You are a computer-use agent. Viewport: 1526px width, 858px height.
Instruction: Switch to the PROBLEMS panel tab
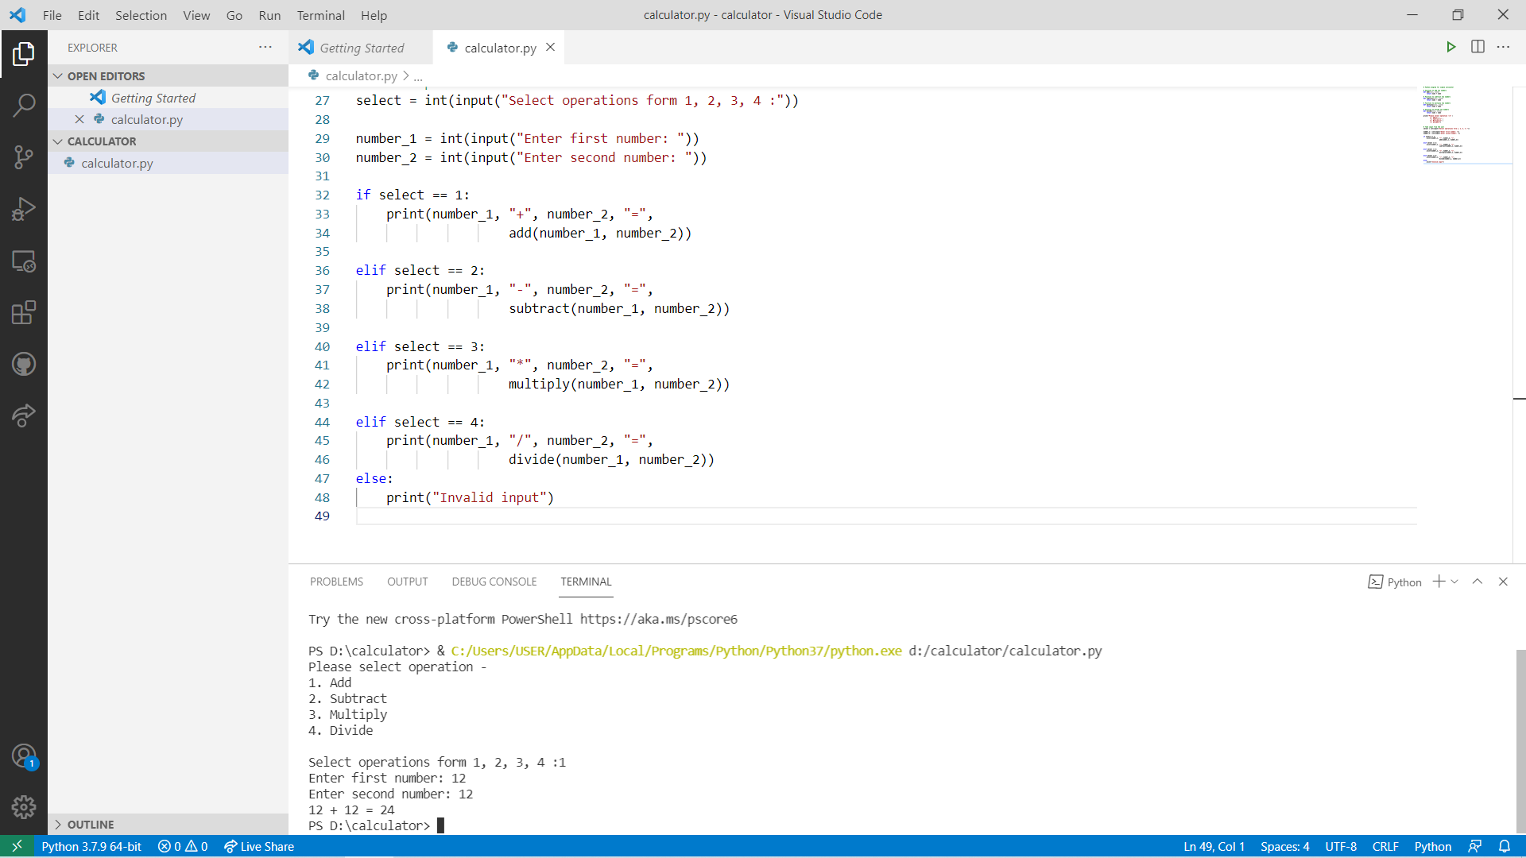(x=336, y=582)
